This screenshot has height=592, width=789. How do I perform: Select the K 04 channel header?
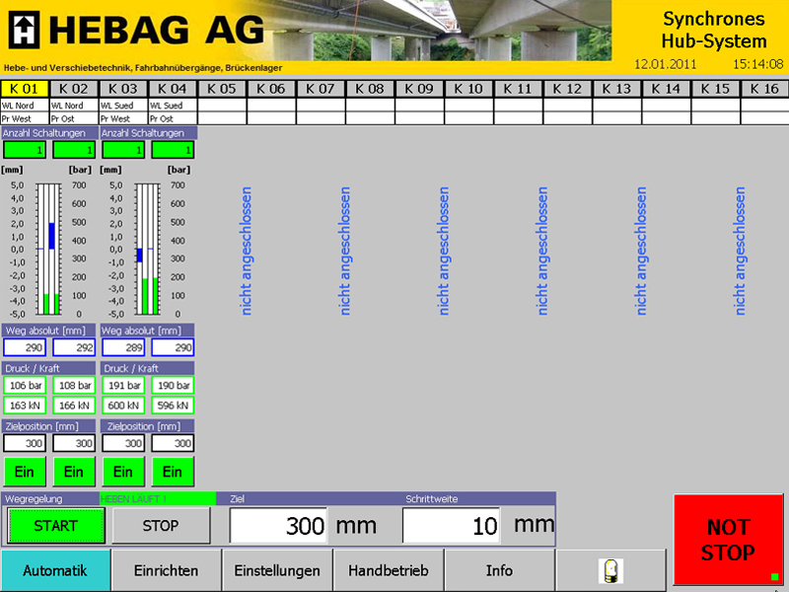pyautogui.click(x=172, y=89)
